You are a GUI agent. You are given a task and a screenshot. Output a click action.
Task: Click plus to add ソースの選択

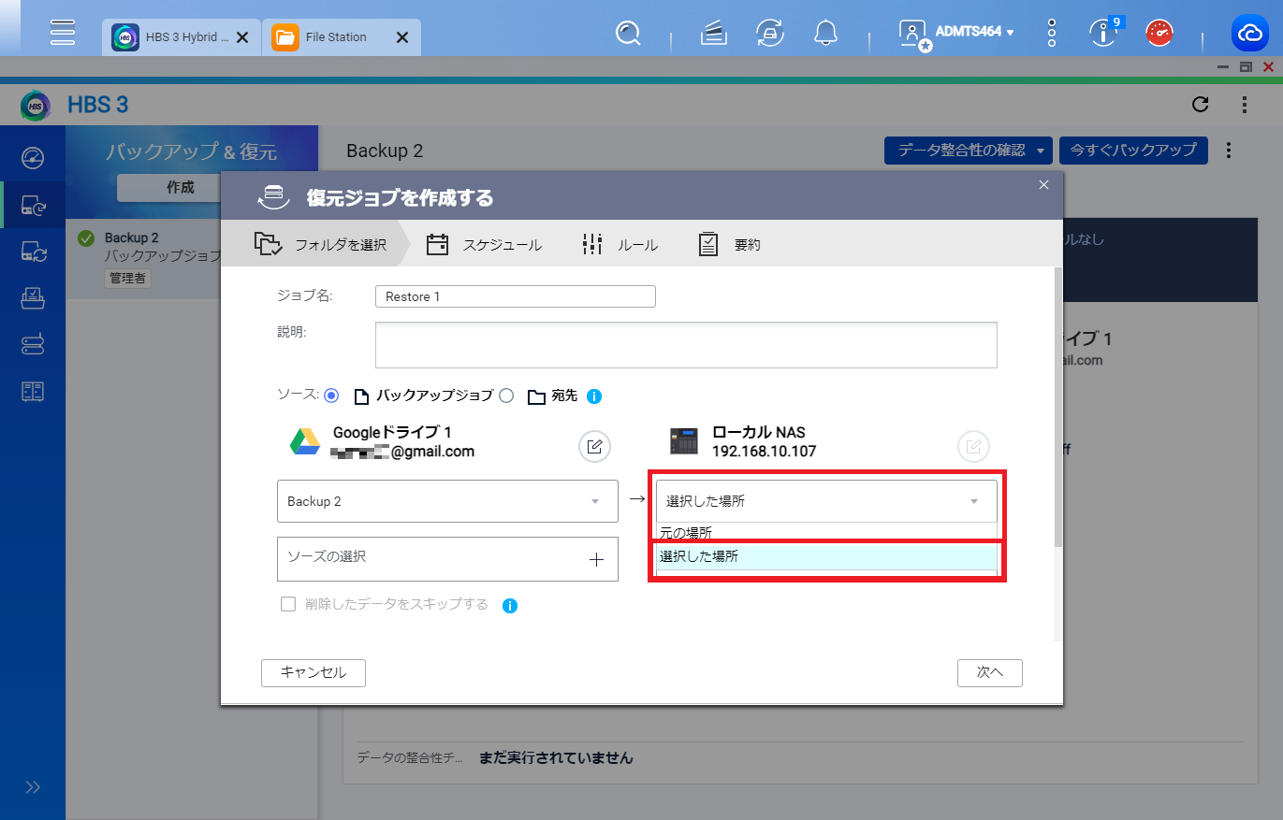point(596,559)
